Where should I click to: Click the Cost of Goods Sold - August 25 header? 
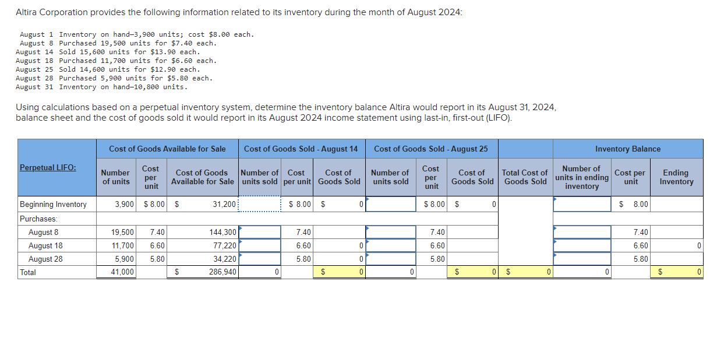431,149
